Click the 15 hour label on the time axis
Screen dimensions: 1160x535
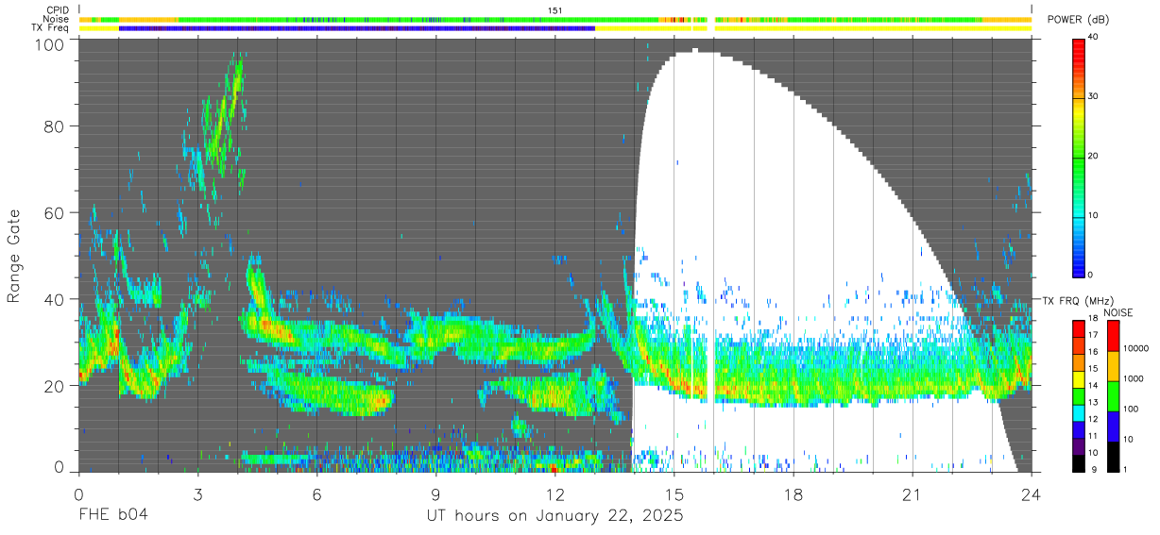click(674, 494)
